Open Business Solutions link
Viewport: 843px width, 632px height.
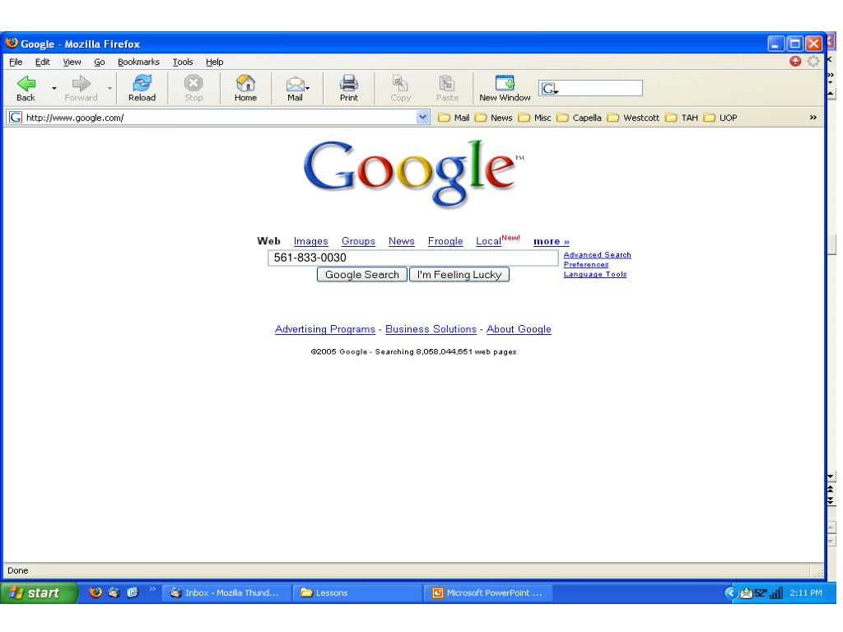point(431,329)
